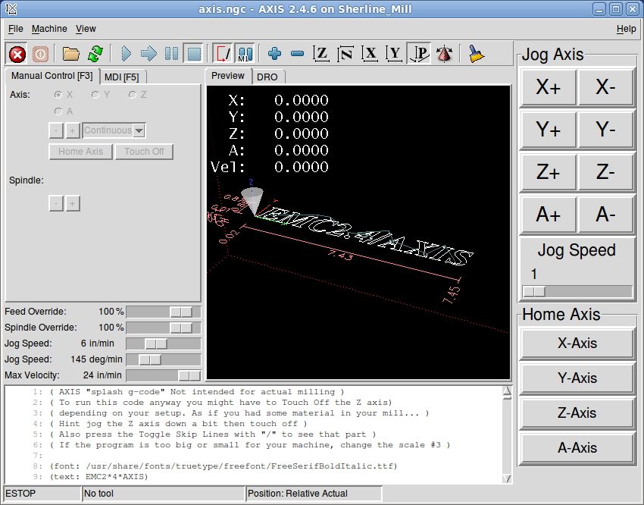Click the Home Axis button in Manual Control

pyautogui.click(x=80, y=152)
